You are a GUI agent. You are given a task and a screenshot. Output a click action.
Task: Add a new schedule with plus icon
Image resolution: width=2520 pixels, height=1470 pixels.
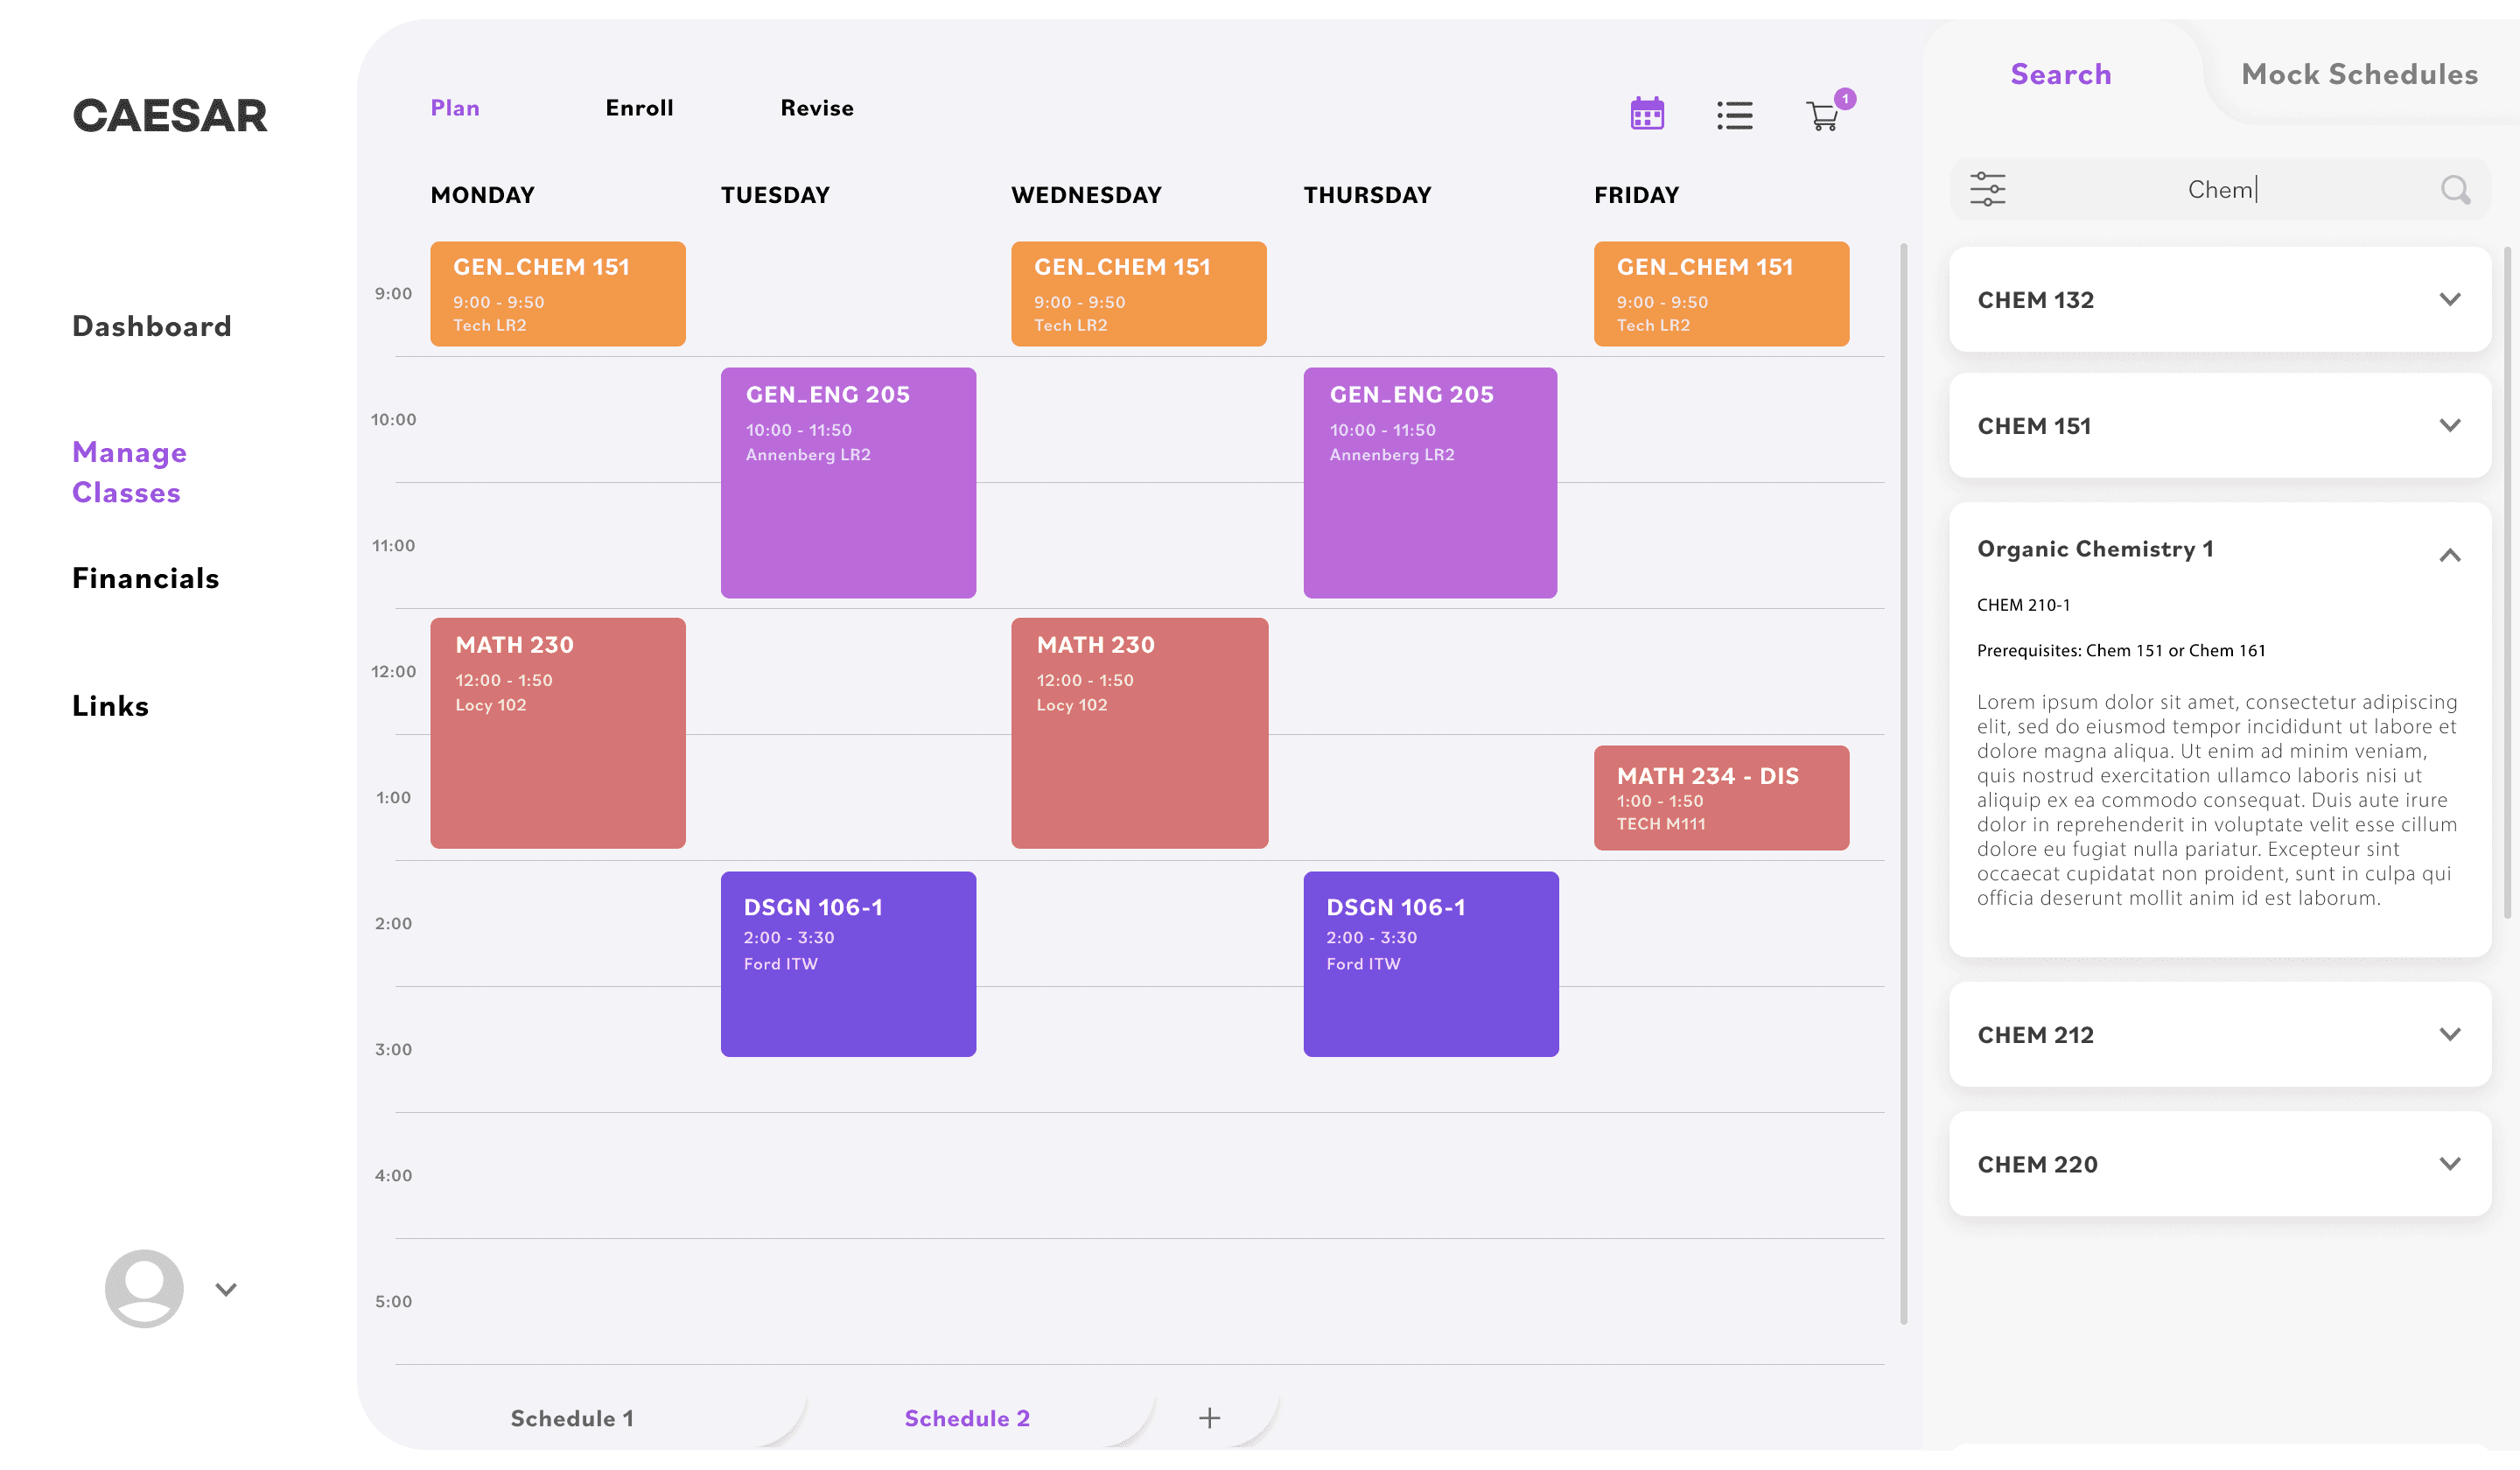pos(1209,1418)
